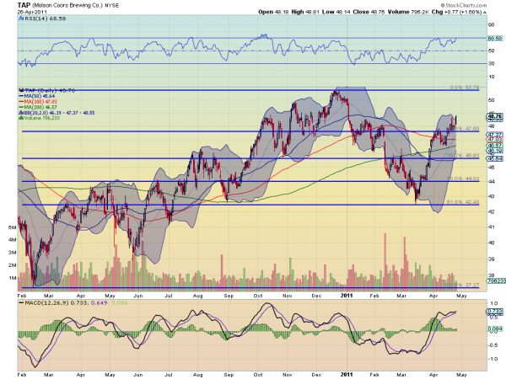
Task: Click the MA(200) 46.57 legend entry
Action: click(40, 107)
